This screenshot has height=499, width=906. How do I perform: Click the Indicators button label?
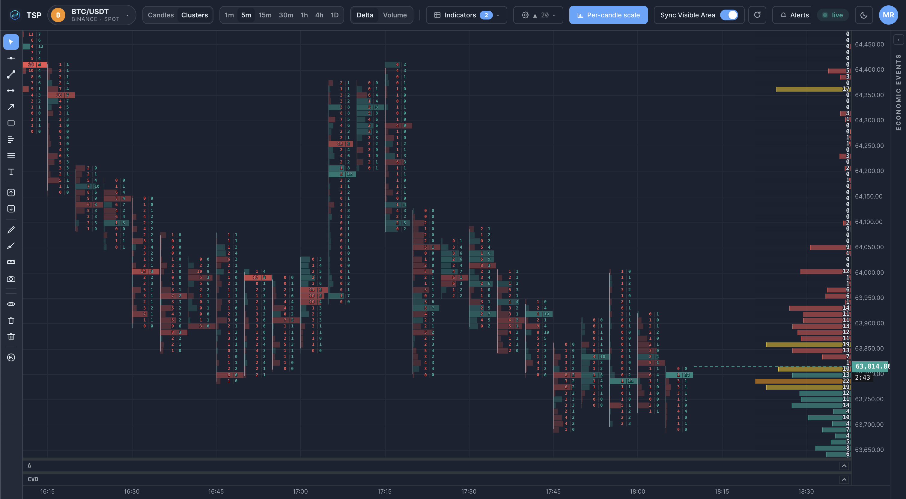(460, 15)
